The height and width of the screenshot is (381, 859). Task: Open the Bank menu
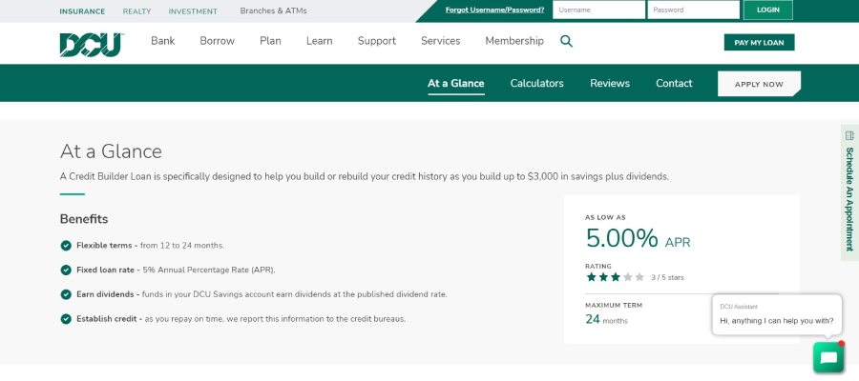click(x=162, y=41)
